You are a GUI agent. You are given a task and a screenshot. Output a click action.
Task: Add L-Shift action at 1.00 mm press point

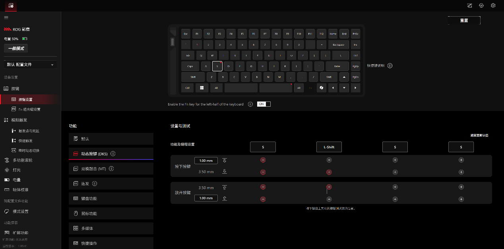pyautogui.click(x=329, y=160)
